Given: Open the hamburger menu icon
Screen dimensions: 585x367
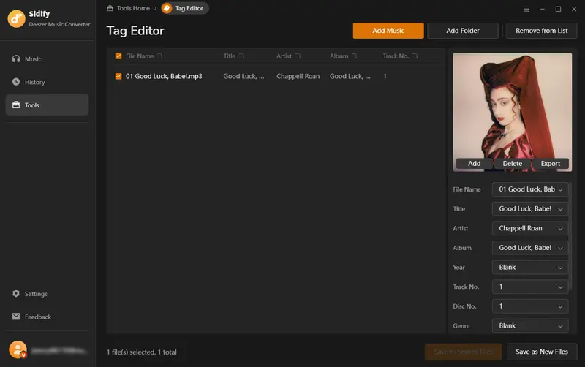Looking at the screenshot, I should [526, 9].
